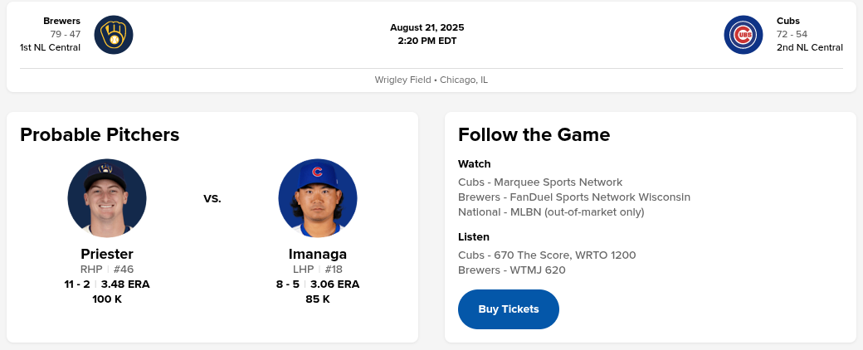This screenshot has width=863, height=350.
Task: Open the Cubs team name link
Action: [788, 21]
